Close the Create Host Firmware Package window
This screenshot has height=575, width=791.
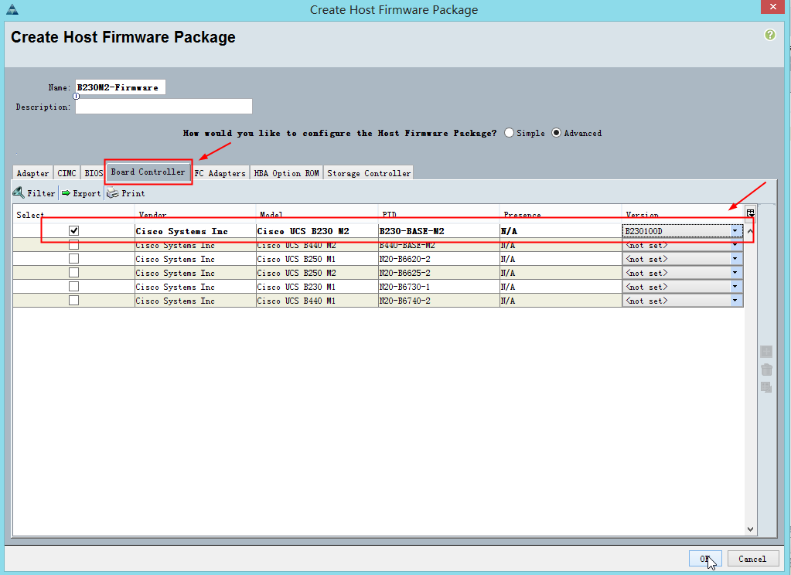click(773, 6)
